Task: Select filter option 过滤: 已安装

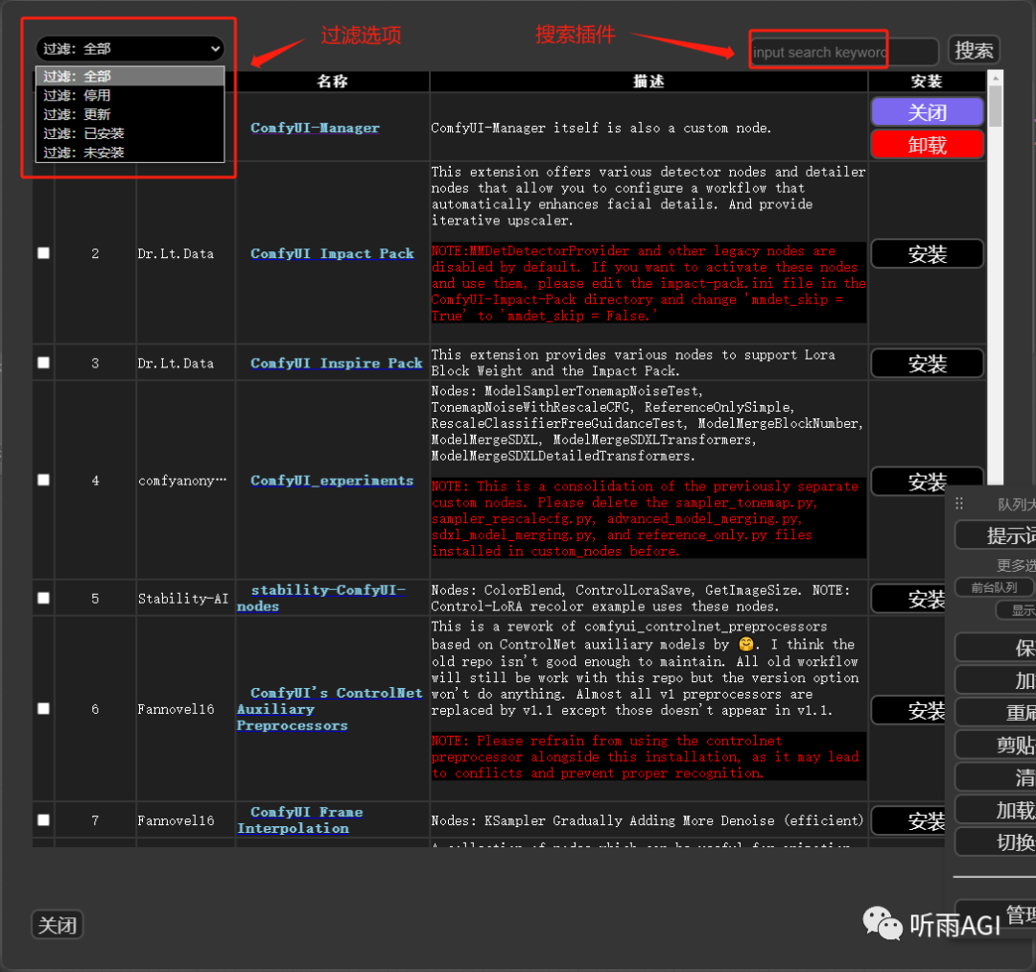Action: point(130,133)
